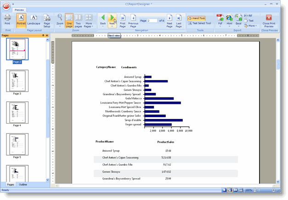Close Print Preview
This screenshot has height=200, width=288.
(269, 20)
